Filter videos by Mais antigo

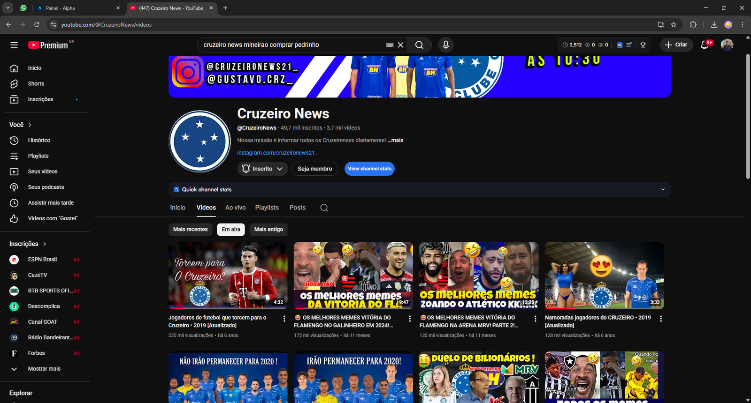click(268, 229)
